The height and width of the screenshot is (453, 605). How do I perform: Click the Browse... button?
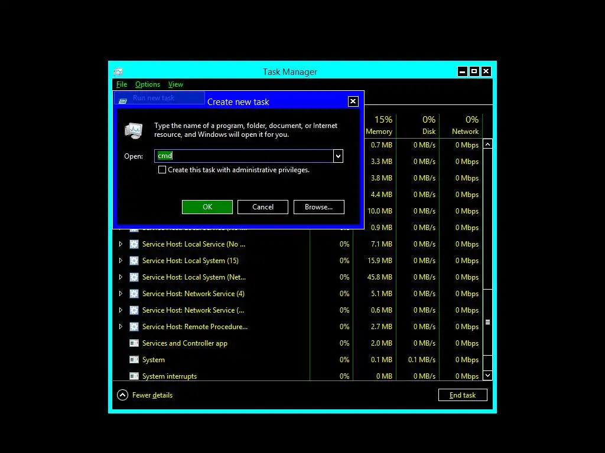[318, 207]
